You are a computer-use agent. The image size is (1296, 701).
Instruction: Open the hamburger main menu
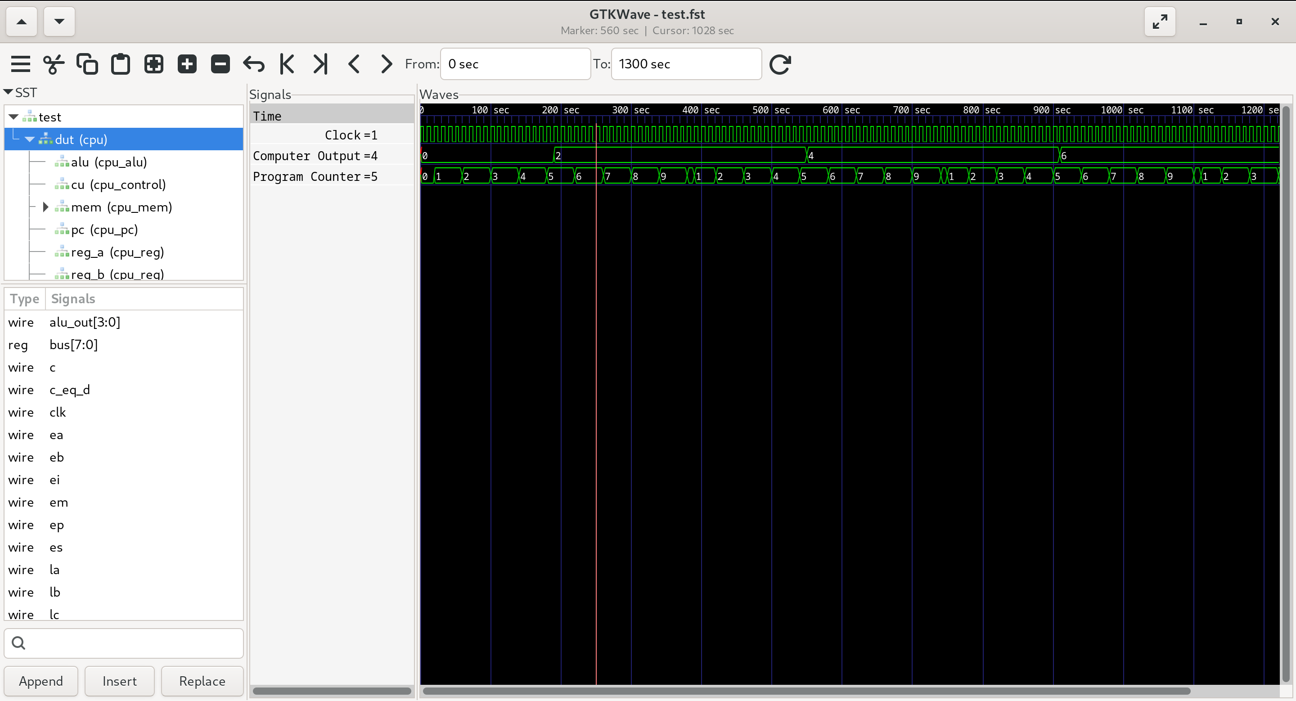pos(21,64)
